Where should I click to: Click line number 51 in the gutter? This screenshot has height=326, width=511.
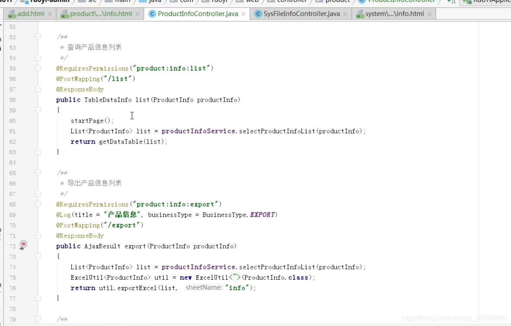click(x=13, y=27)
